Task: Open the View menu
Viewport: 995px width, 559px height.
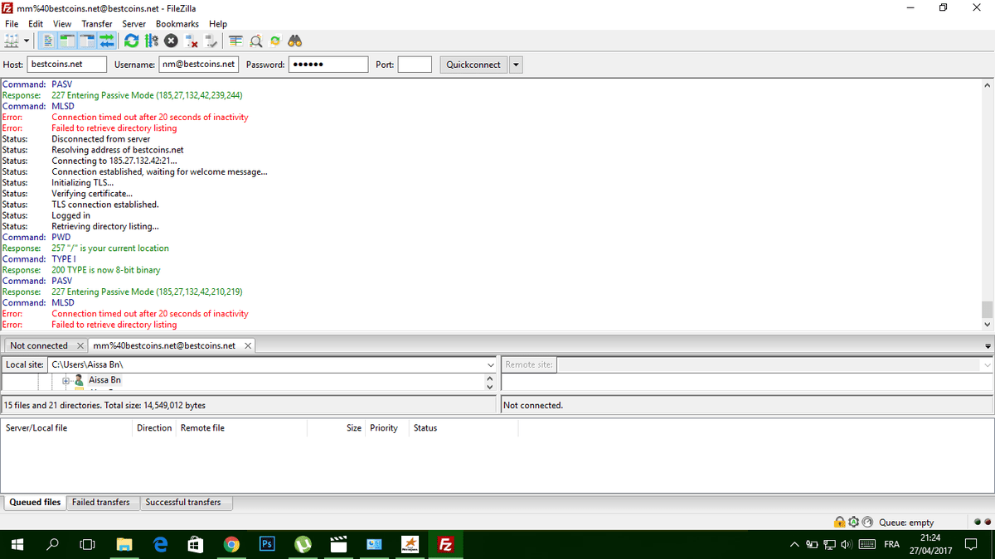Action: coord(62,24)
